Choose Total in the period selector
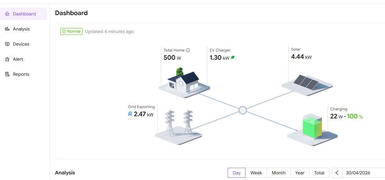The width and height of the screenshot is (385, 180). coord(319,173)
